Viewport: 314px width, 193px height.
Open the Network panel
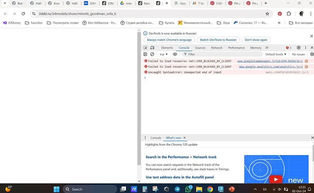(217, 48)
